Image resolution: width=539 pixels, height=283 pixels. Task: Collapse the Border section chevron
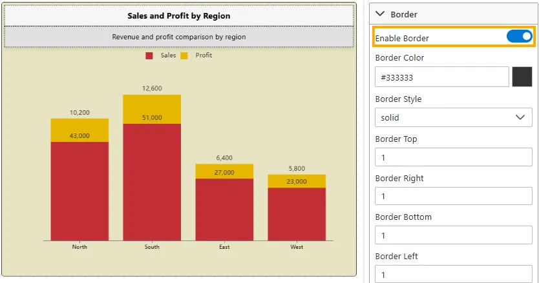380,14
